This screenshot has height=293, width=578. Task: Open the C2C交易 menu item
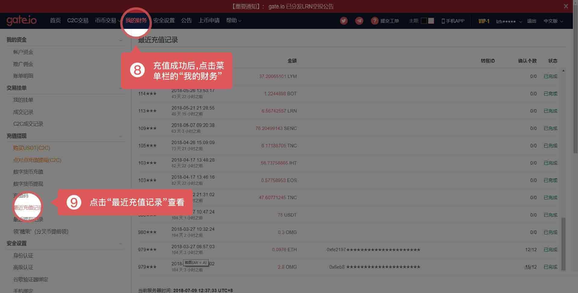pos(78,20)
